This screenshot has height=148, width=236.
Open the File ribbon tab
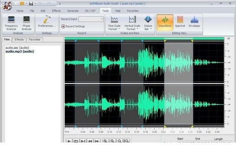click(x=32, y=11)
